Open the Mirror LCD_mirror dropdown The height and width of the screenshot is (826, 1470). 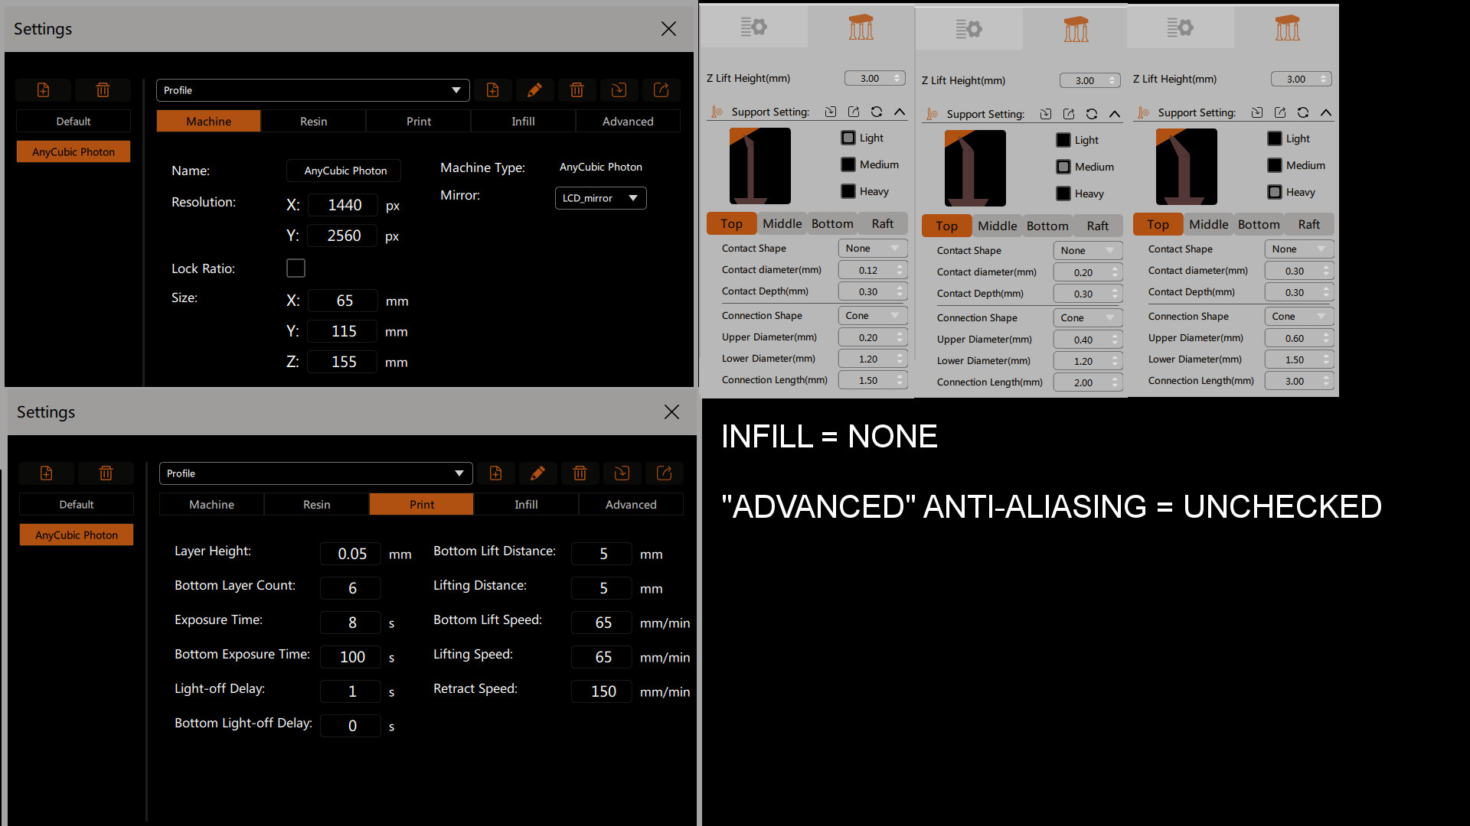(x=600, y=198)
